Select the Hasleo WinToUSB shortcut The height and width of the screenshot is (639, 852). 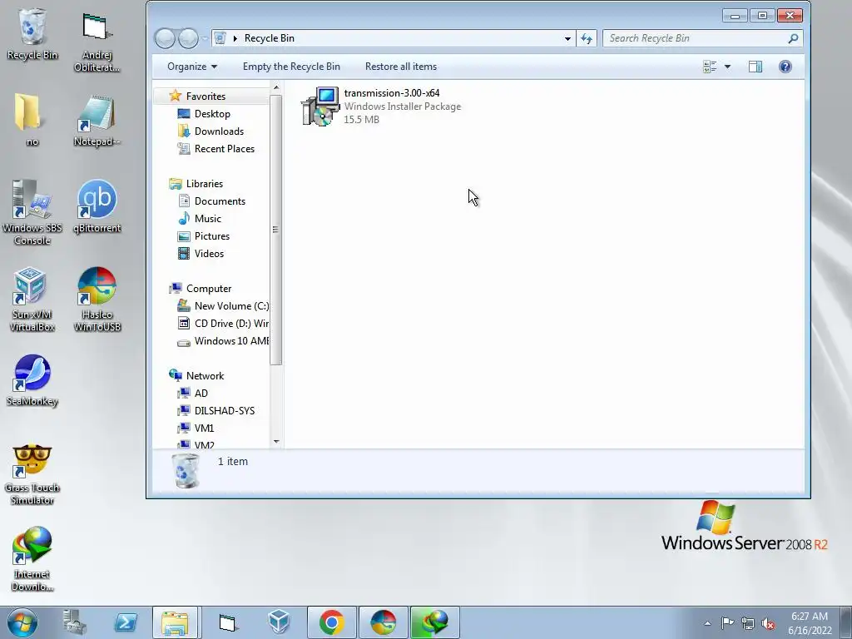pyautogui.click(x=97, y=299)
